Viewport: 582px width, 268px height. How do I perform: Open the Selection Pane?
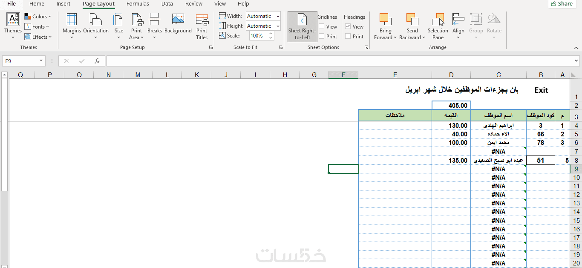[x=438, y=26]
